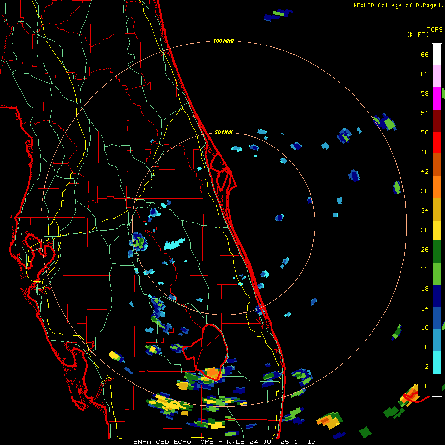Select the bright red legend swatch near 50
The image size is (445, 445).
coord(437,142)
